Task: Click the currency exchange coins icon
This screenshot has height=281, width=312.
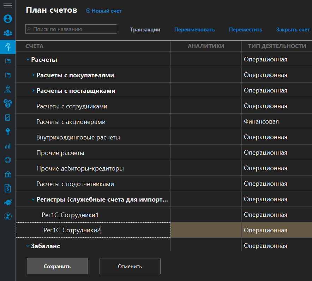Action: point(8,103)
